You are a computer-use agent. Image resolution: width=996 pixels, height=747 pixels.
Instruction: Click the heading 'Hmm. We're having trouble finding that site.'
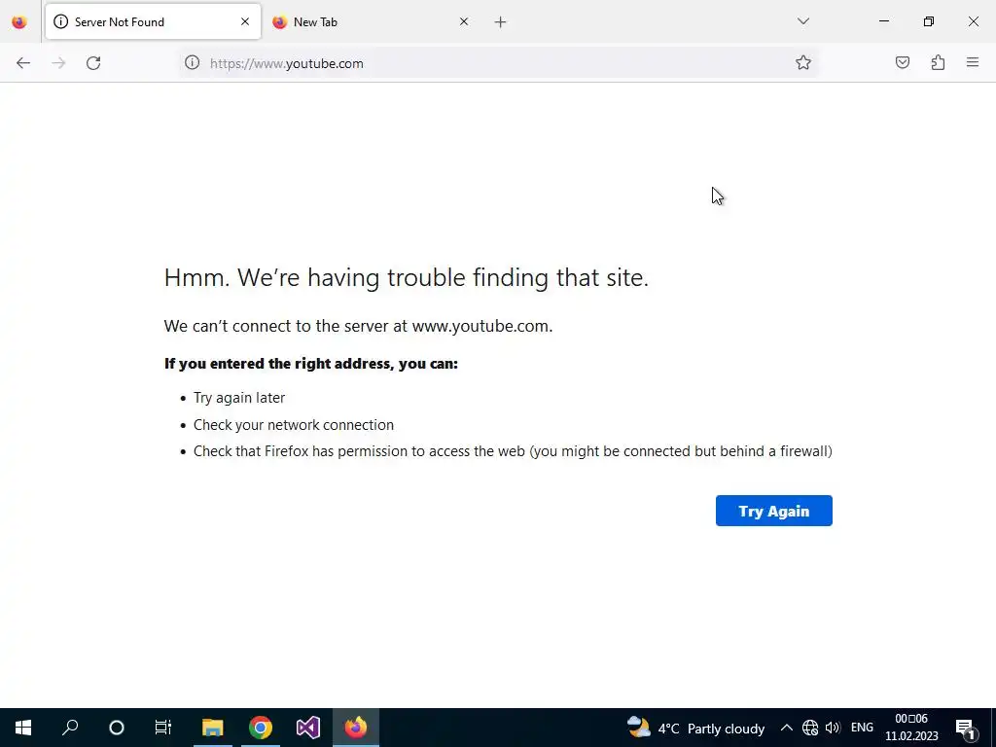tap(407, 277)
